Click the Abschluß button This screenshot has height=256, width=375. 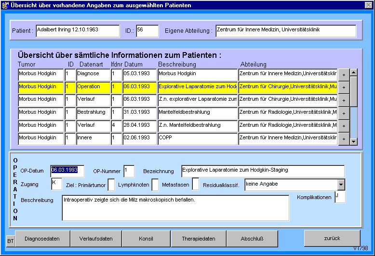(x=252, y=239)
